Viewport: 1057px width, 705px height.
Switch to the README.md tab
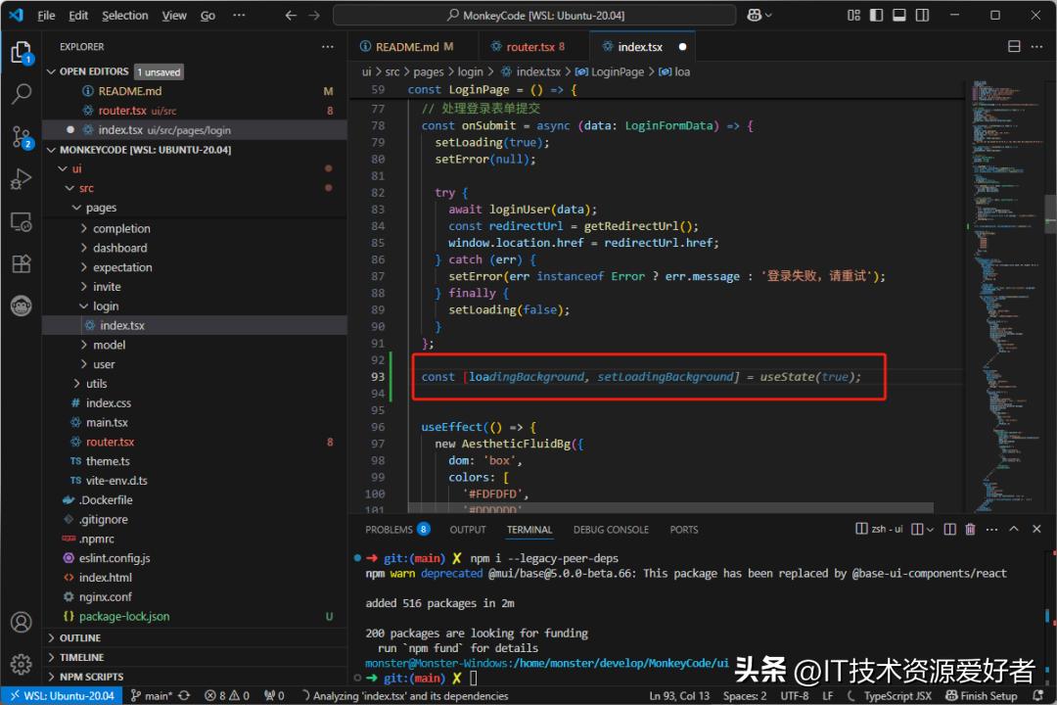[x=409, y=46]
